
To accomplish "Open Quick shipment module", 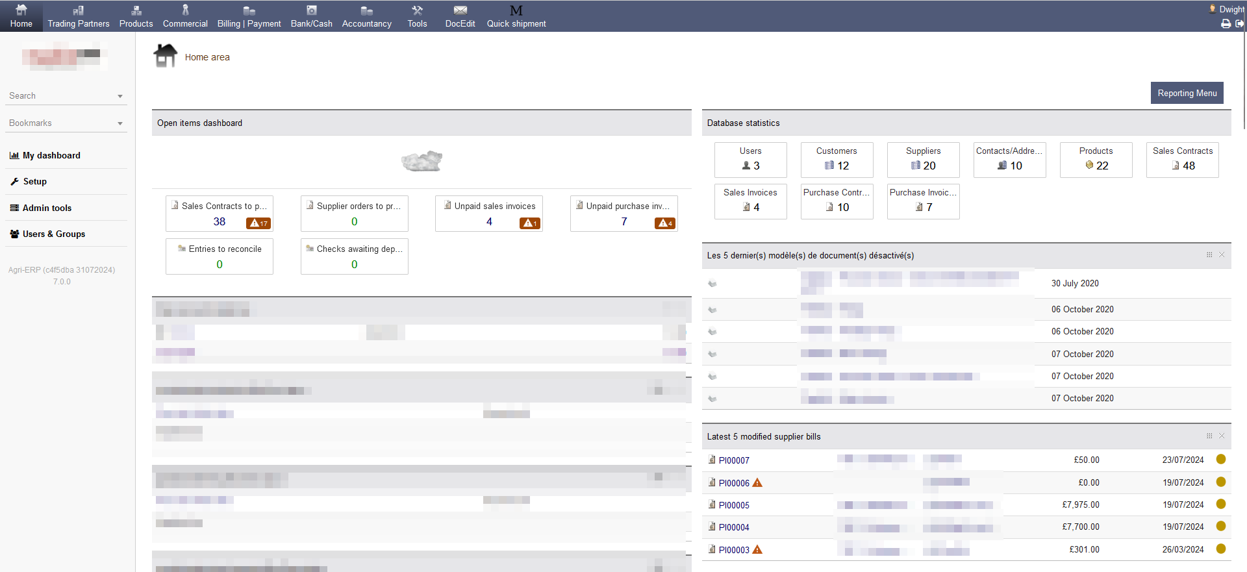I will tap(516, 16).
